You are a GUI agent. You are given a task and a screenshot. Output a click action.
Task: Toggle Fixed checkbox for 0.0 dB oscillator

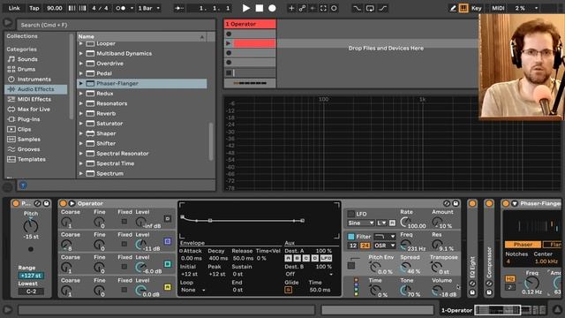point(124,290)
